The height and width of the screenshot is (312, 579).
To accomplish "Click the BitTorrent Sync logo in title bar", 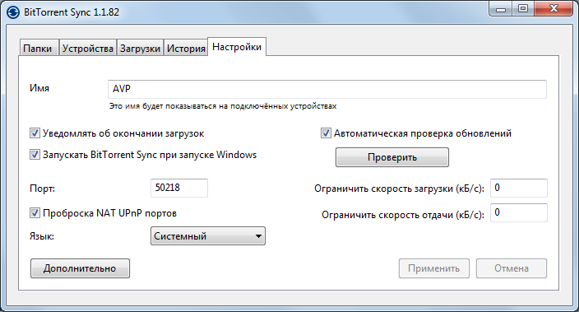I will click(13, 12).
